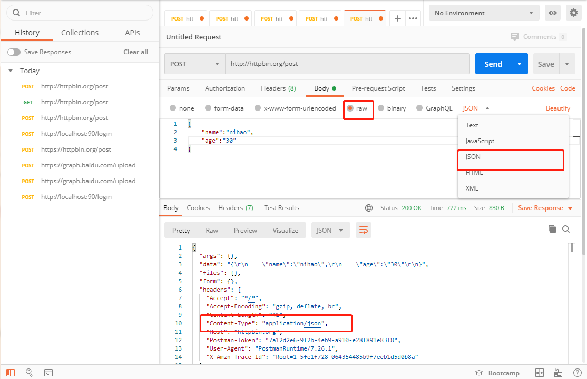Screen dimensions: 587x379
Task: Switch to the Collections tab
Action: tap(80, 33)
